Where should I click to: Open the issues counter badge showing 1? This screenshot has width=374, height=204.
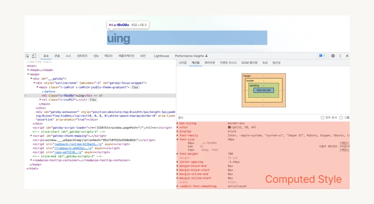322,56
